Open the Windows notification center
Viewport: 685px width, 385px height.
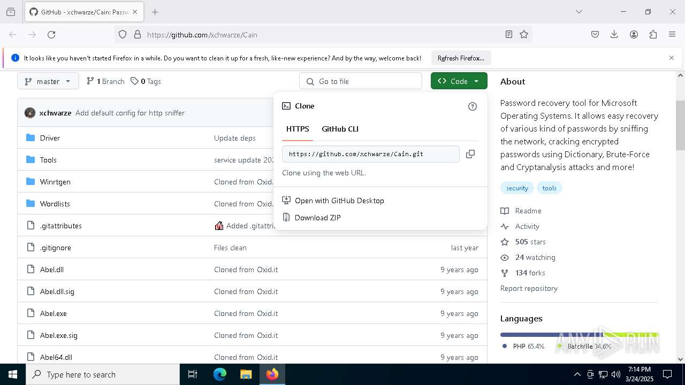click(667, 374)
